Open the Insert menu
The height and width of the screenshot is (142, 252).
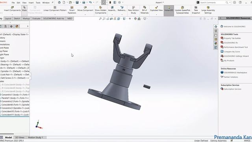coord(31,3)
